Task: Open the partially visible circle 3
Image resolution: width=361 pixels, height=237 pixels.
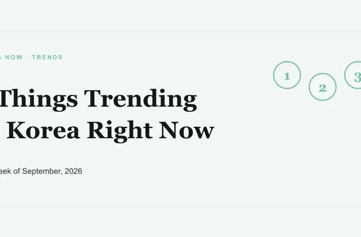Action: click(x=353, y=75)
